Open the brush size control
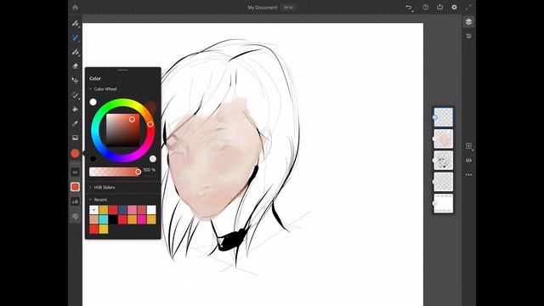The height and width of the screenshot is (306, 544). (x=76, y=172)
